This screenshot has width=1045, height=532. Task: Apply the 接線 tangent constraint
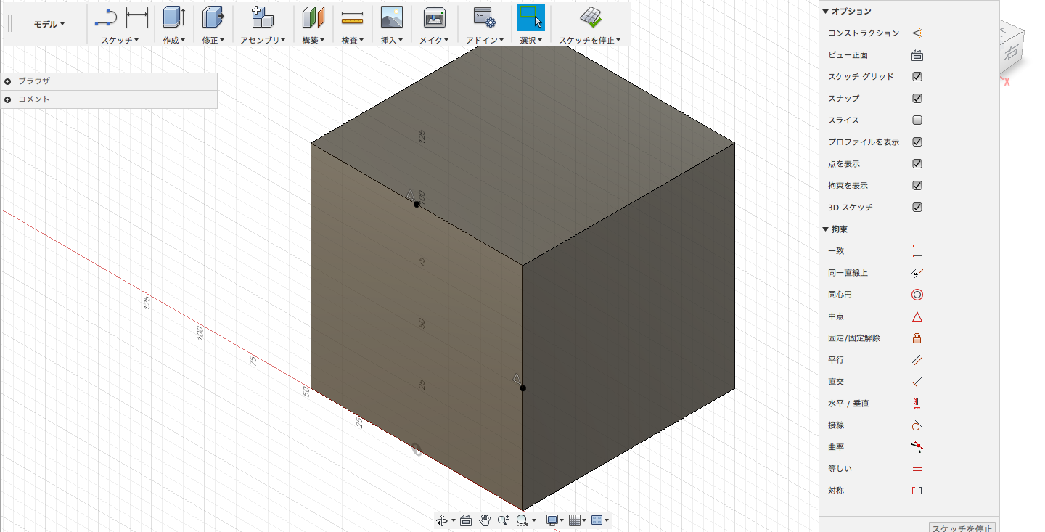[917, 425]
